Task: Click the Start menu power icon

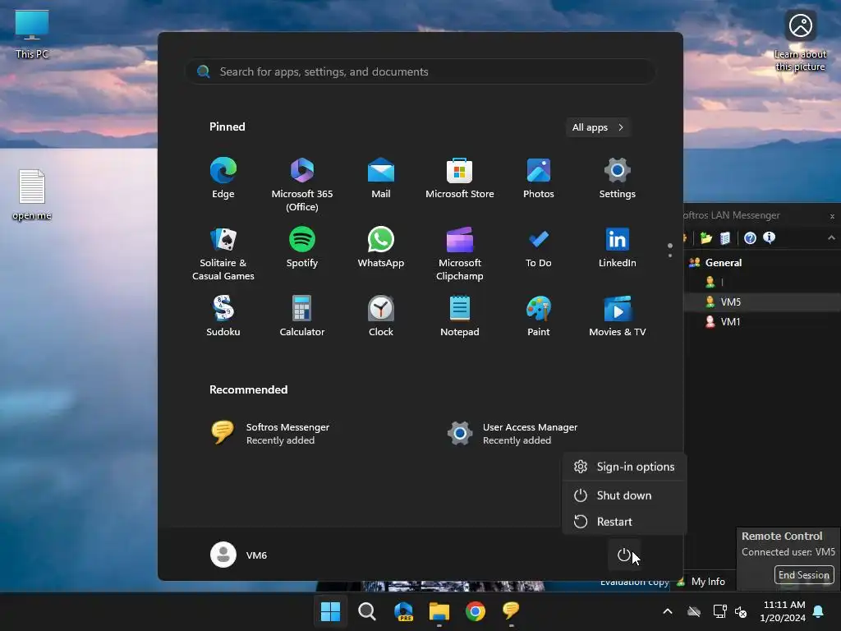Action: (624, 555)
